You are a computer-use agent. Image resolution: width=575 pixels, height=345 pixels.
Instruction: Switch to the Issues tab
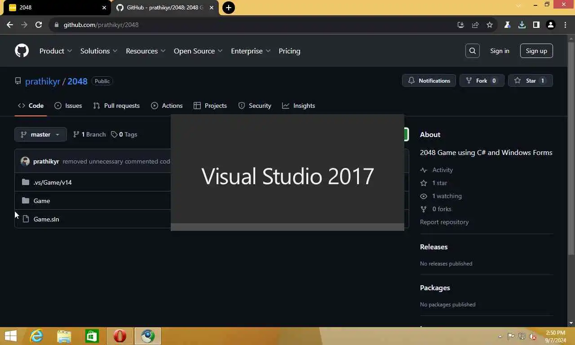coord(68,106)
